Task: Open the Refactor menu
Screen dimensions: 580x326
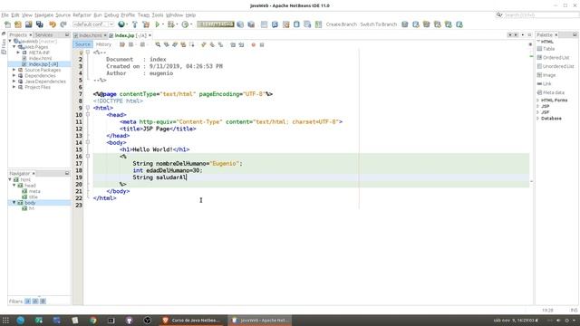Action: (x=82, y=15)
